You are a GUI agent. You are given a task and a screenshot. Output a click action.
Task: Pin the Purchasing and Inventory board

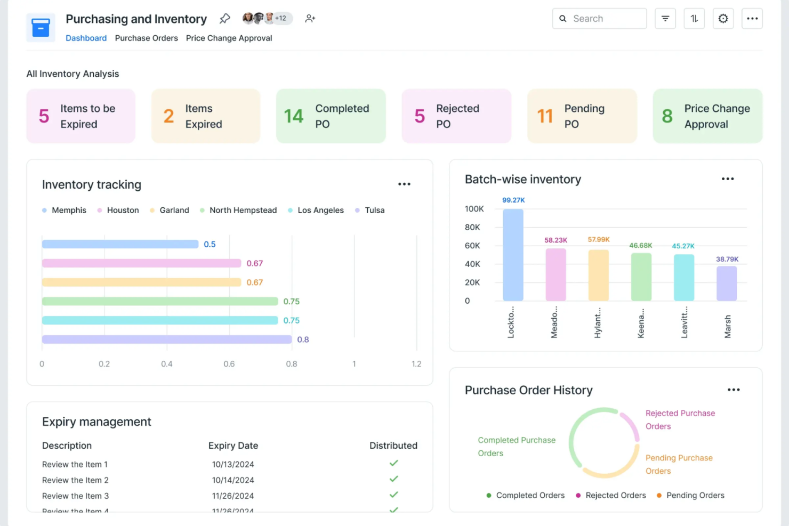(x=224, y=19)
